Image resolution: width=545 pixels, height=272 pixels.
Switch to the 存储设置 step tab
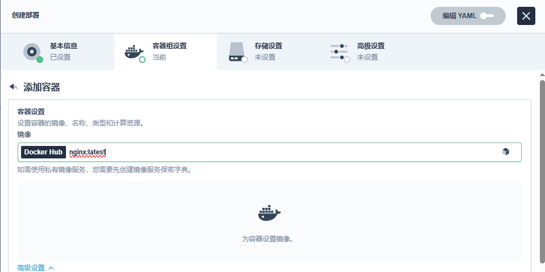pos(267,52)
